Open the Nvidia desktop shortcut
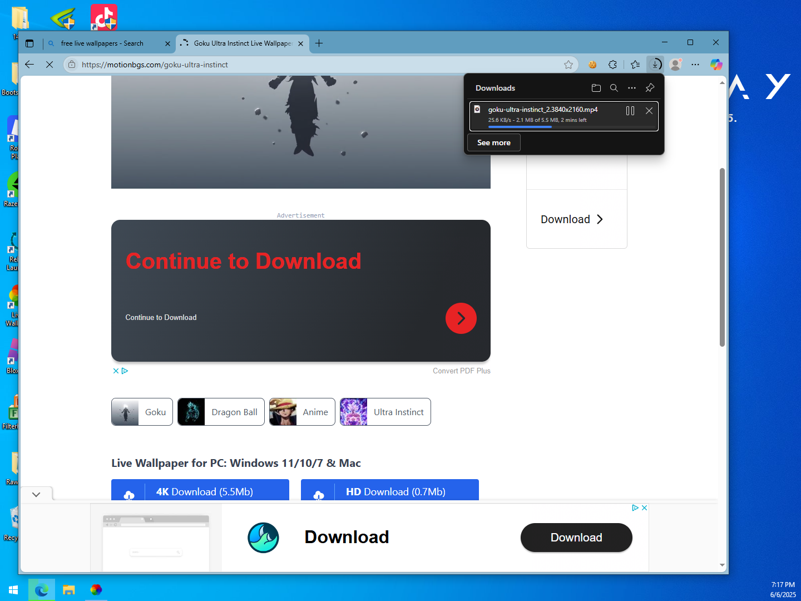Image resolution: width=801 pixels, height=601 pixels. tap(62, 18)
